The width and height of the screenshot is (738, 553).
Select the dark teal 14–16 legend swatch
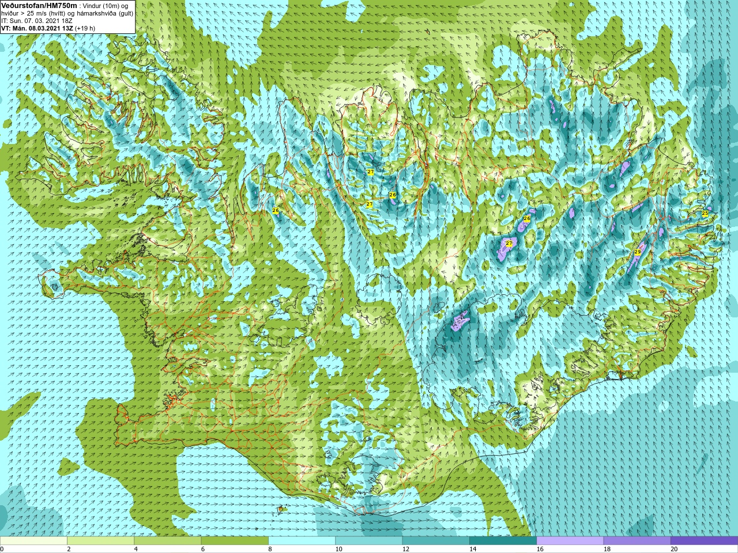click(503, 541)
